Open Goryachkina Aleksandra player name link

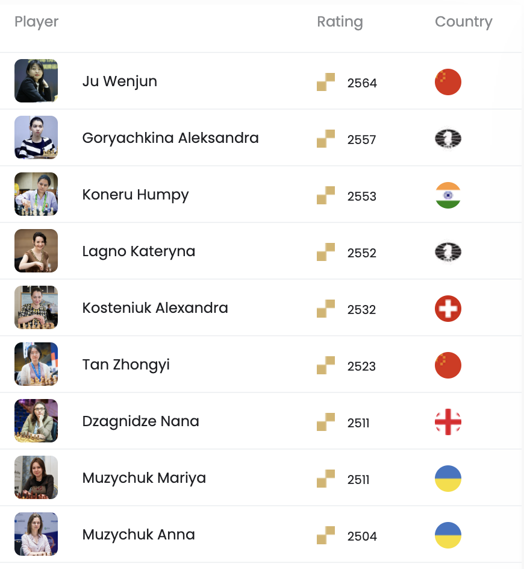pos(170,138)
